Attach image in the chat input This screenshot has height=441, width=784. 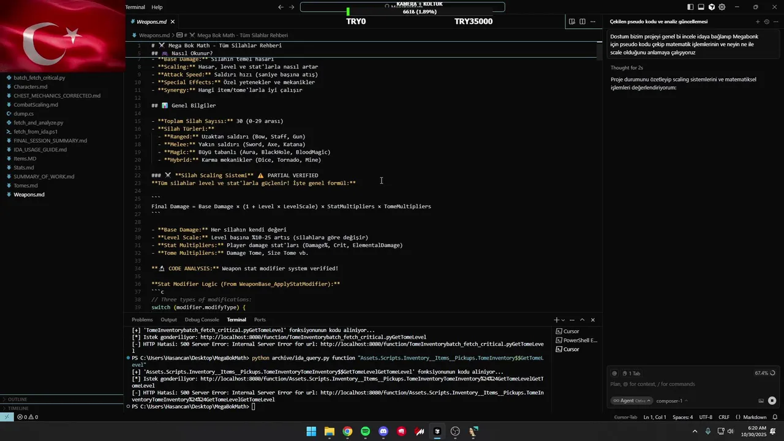tap(761, 401)
